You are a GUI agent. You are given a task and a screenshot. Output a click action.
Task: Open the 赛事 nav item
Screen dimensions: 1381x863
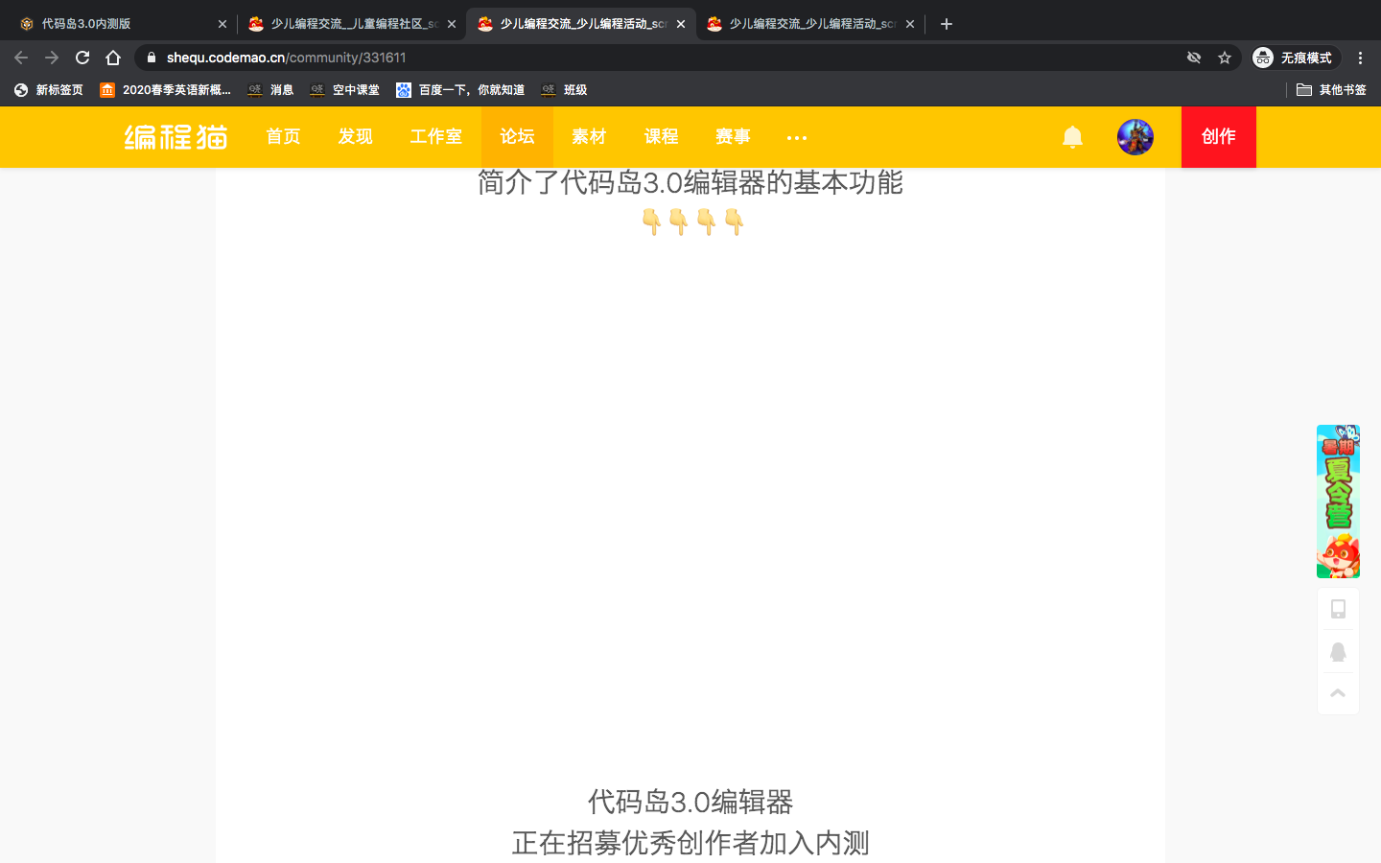(733, 137)
